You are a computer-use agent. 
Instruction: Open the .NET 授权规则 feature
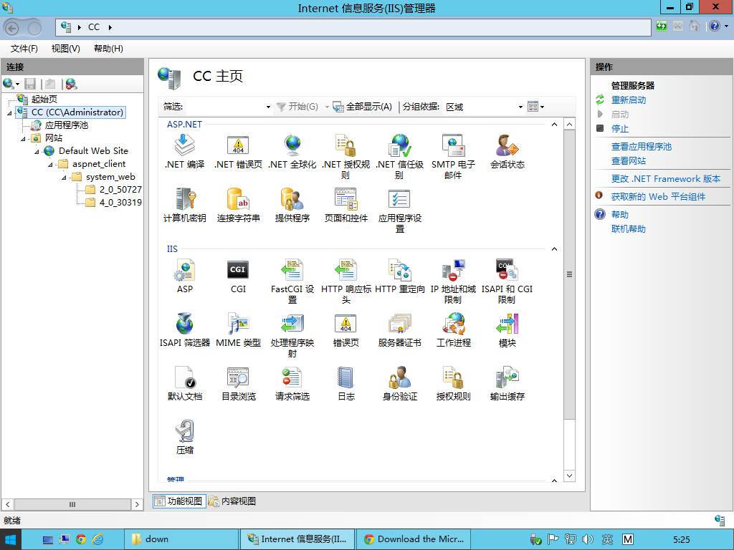[x=346, y=157]
